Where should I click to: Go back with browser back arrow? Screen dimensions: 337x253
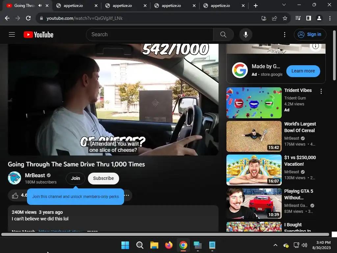point(7,18)
